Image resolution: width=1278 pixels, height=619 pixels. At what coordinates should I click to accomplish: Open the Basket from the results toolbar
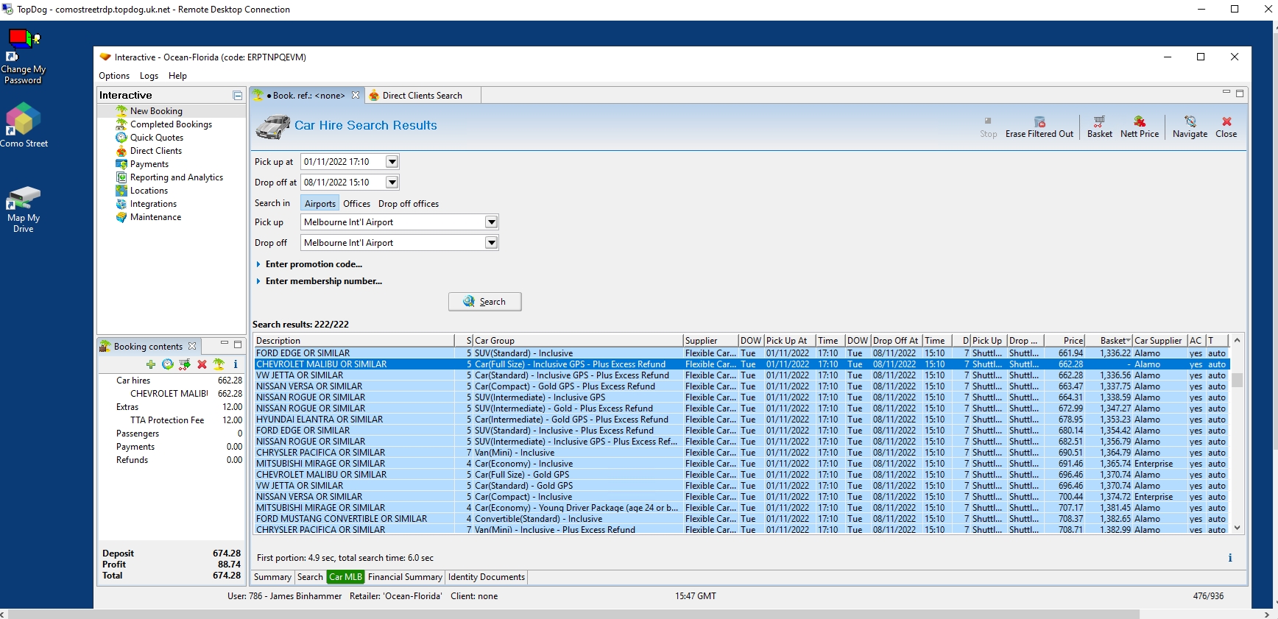click(x=1099, y=127)
